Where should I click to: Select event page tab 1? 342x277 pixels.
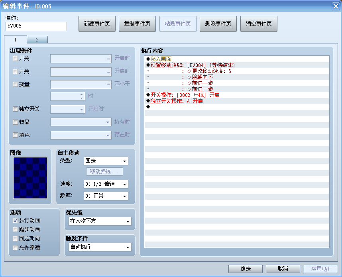[15, 39]
